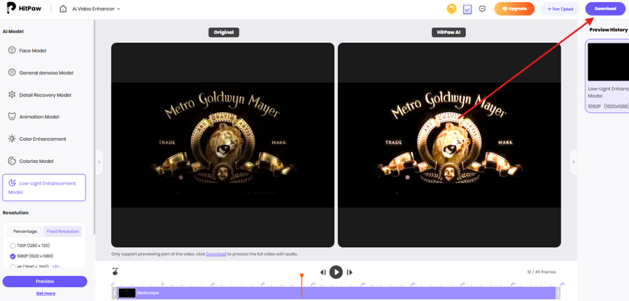This screenshot has height=301, width=629.
Task: Select Color Enhancement model
Action: pos(43,139)
